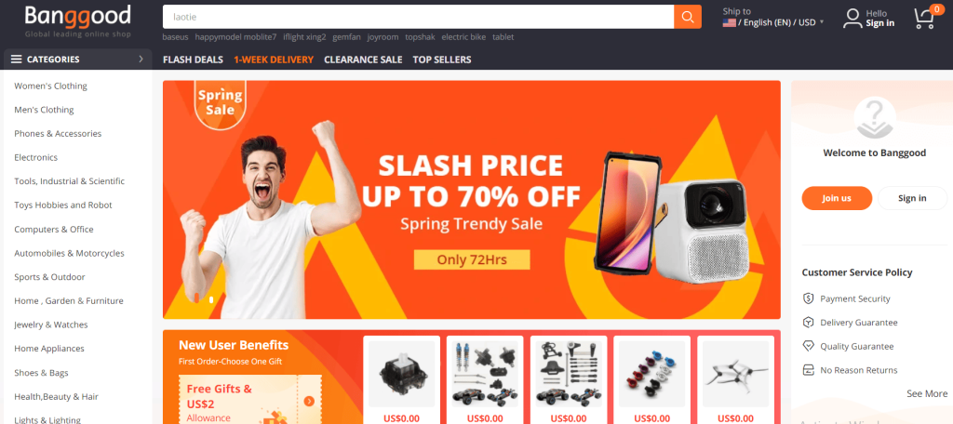This screenshot has height=424, width=953.
Task: Click the Quality Guarantee diamond icon
Action: pyautogui.click(x=808, y=346)
